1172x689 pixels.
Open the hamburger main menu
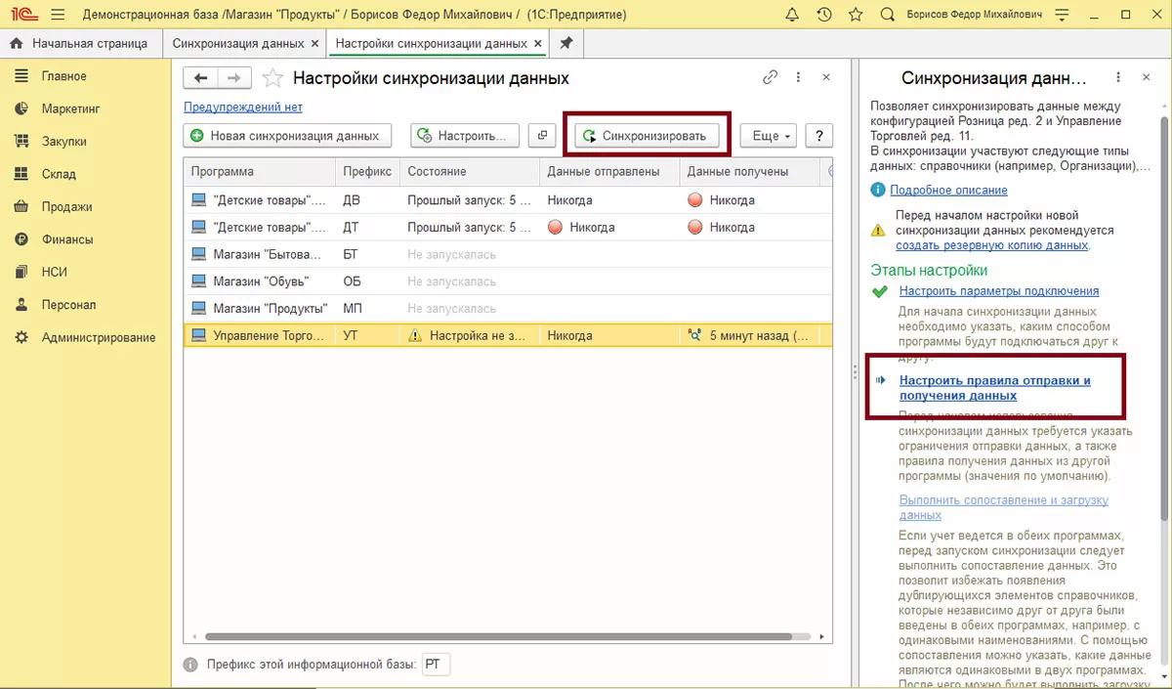[x=58, y=15]
